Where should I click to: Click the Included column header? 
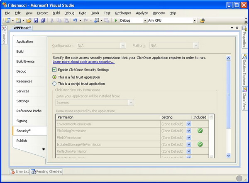pos(200,117)
